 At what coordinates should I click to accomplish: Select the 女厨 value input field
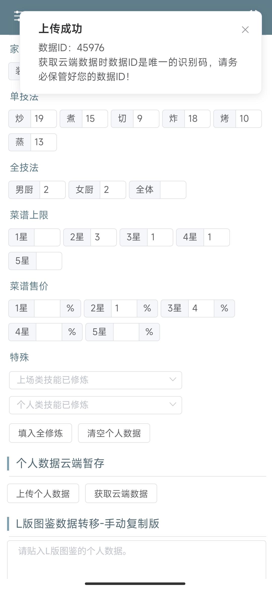pyautogui.click(x=113, y=190)
